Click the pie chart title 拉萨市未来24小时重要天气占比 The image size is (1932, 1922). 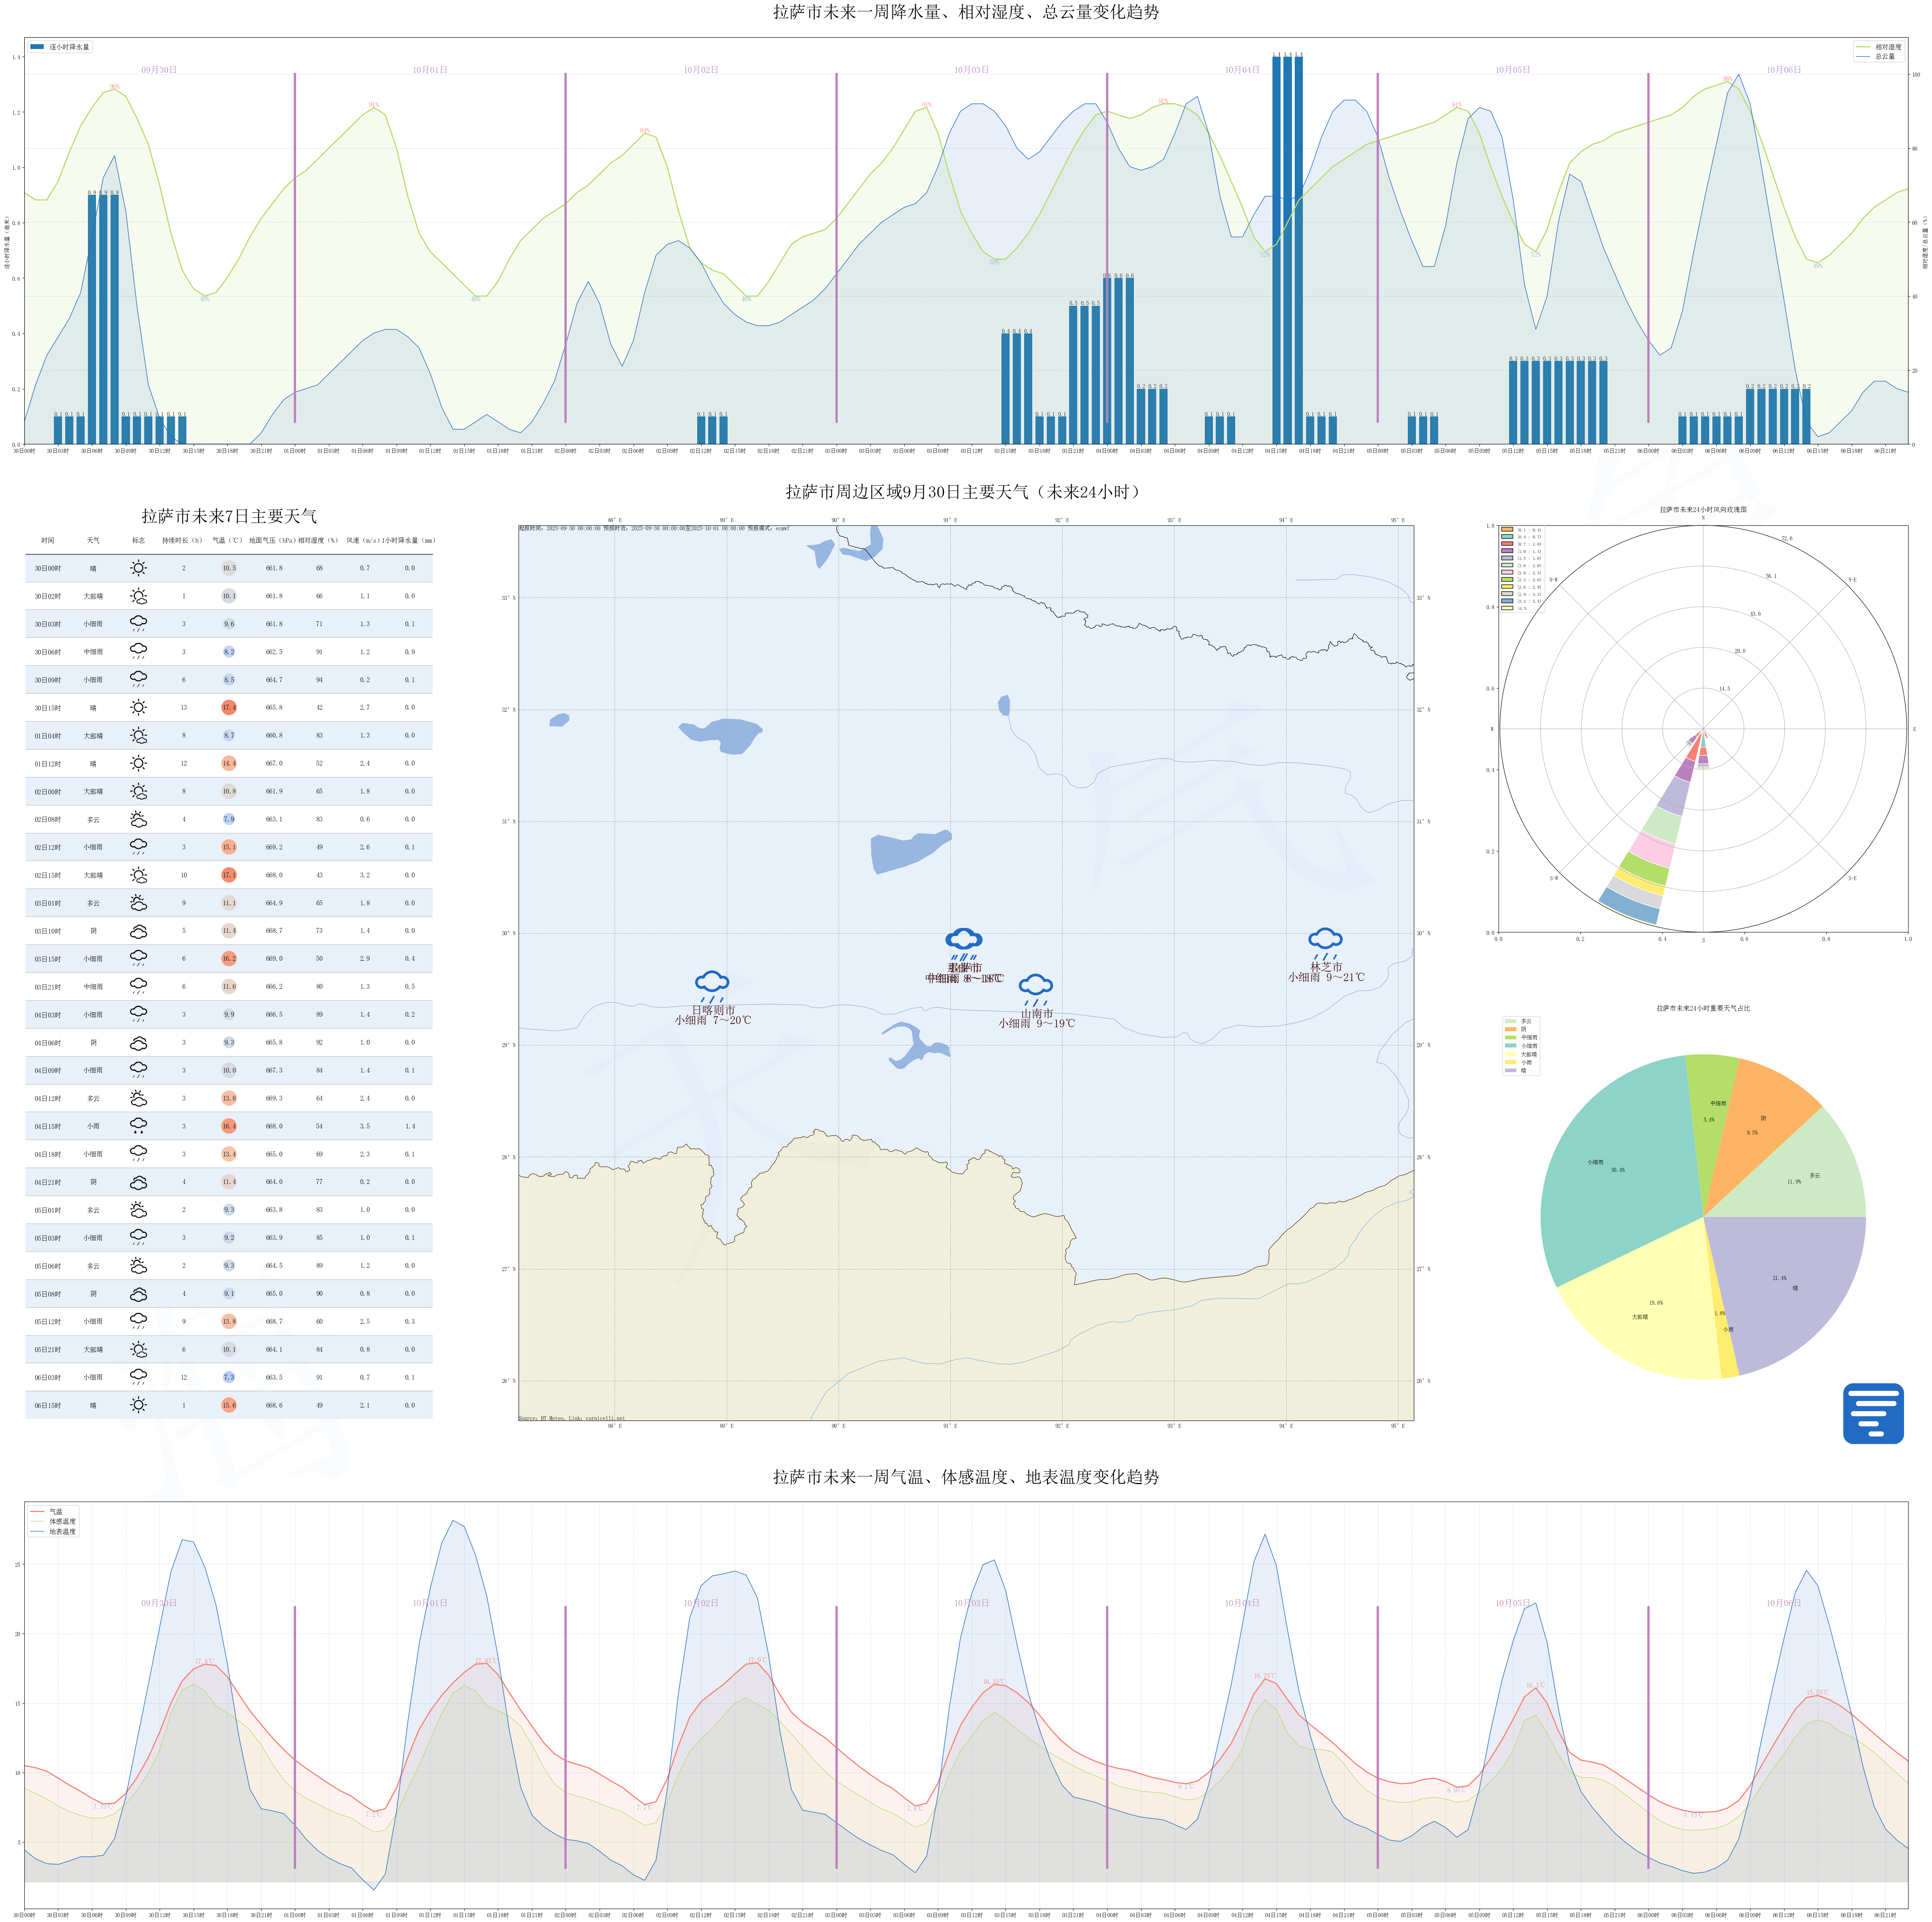coord(1703,1008)
